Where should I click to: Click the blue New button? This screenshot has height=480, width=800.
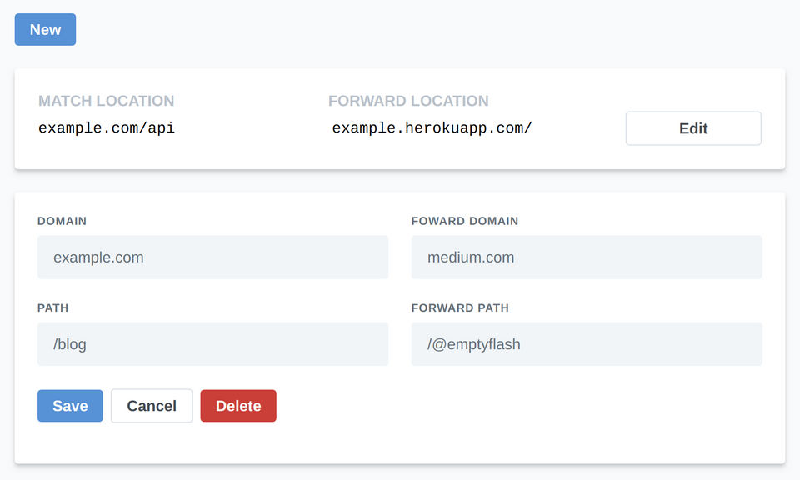pyautogui.click(x=45, y=30)
